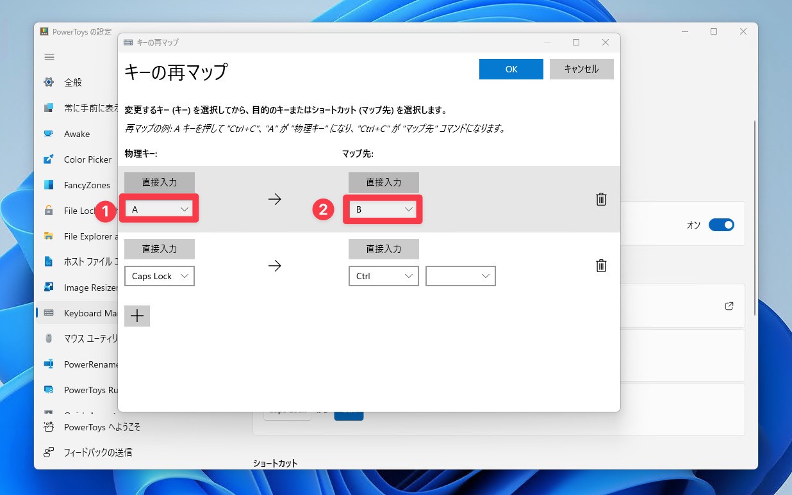Click the external link icon on the right

[x=729, y=306]
